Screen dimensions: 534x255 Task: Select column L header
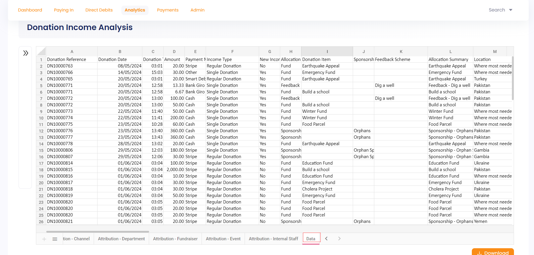pyautogui.click(x=451, y=52)
